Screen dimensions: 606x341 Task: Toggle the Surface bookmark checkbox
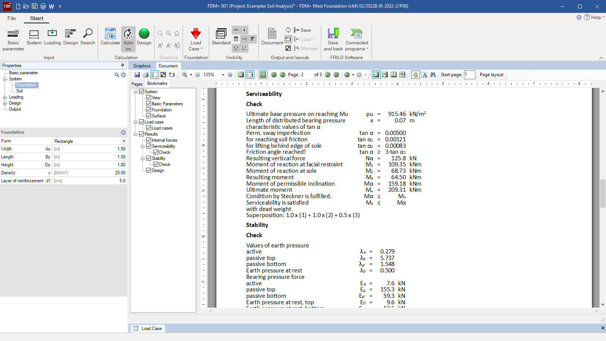[149, 116]
